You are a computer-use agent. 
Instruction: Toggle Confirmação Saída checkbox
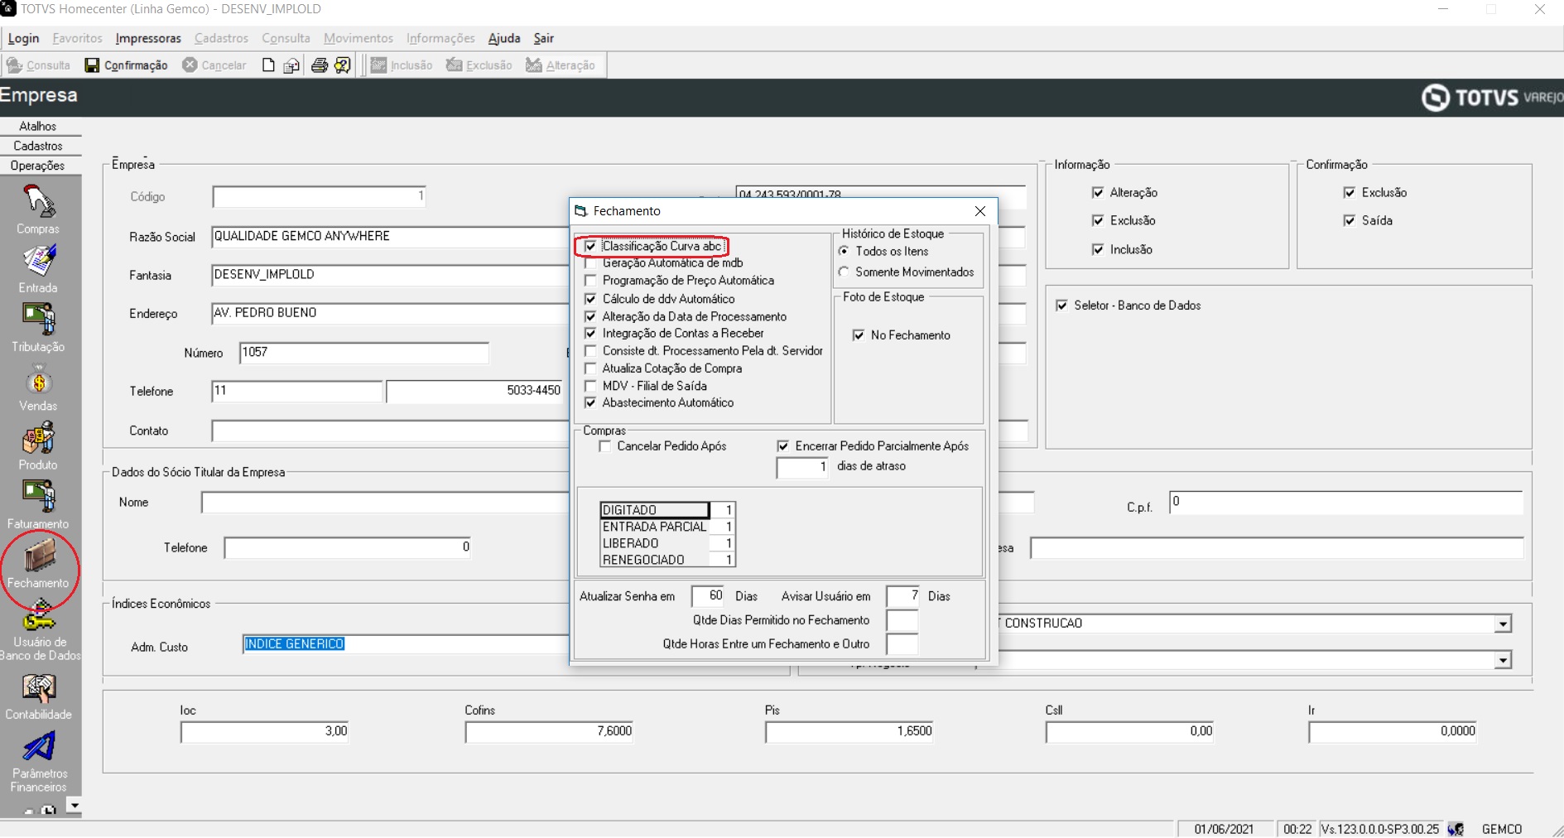(x=1350, y=220)
